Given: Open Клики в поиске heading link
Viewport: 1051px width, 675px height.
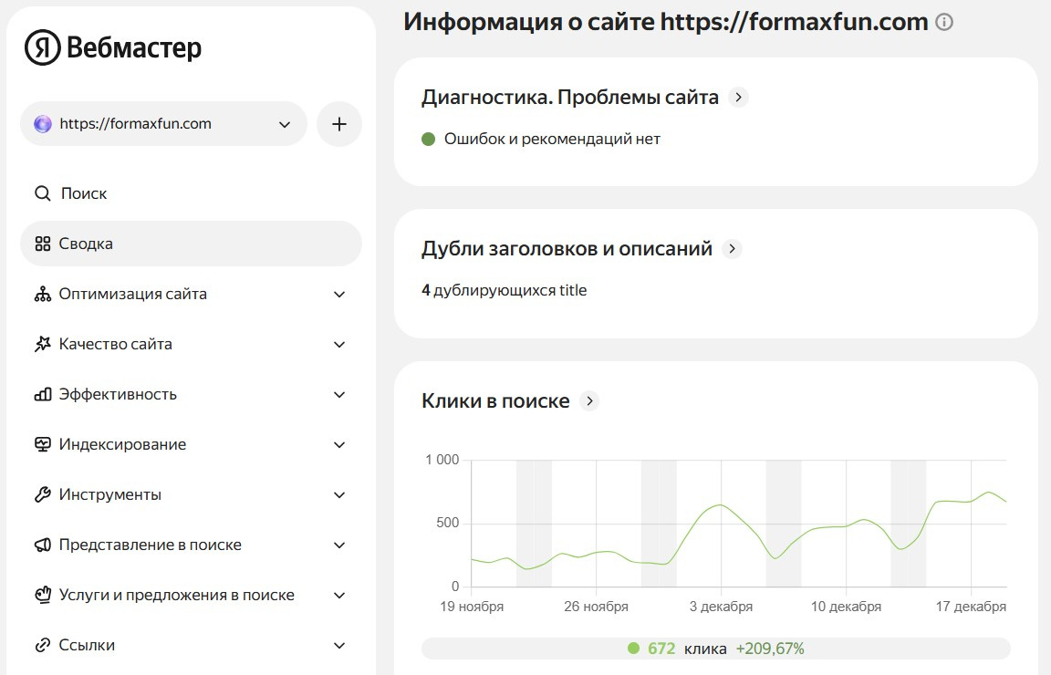Looking at the screenshot, I should click(x=495, y=400).
